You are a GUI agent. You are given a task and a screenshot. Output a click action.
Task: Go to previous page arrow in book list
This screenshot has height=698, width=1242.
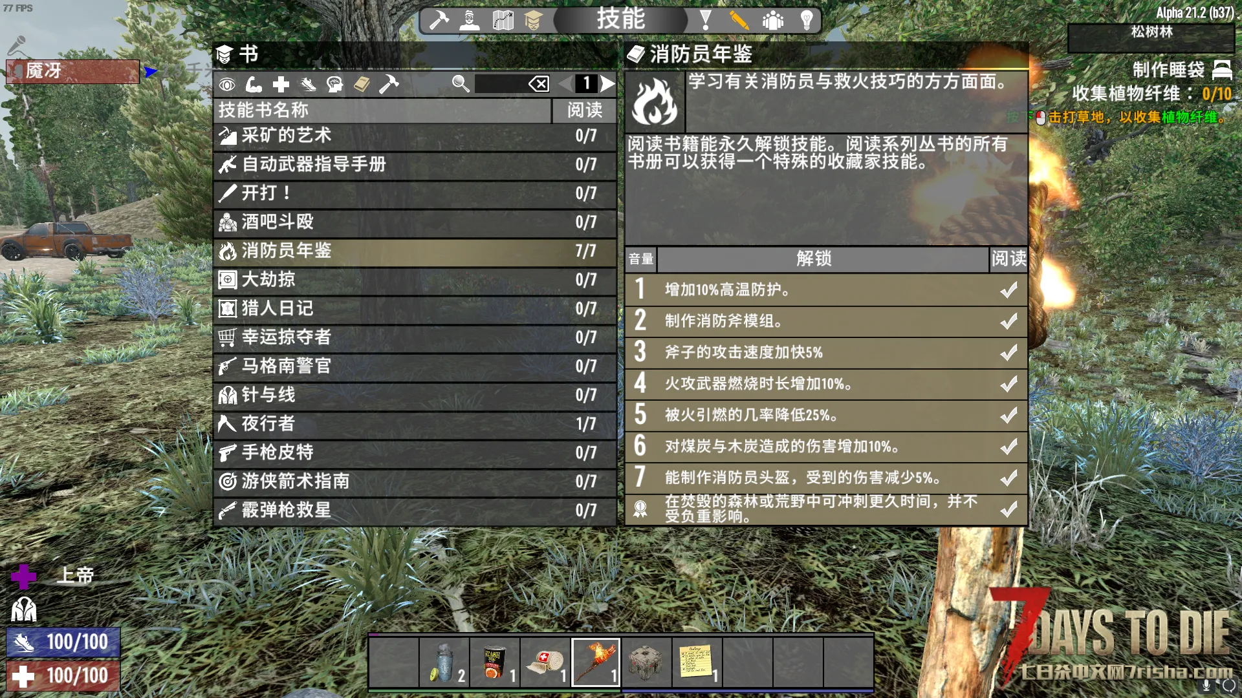pos(565,83)
